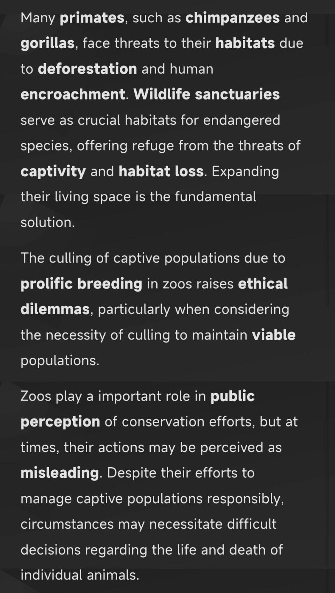Click the closing words 'individual animals.'
The image size is (335, 593).
tap(80, 575)
